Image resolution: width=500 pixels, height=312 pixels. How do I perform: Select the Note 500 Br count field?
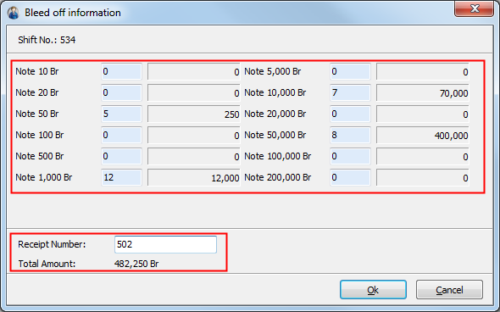click(x=121, y=156)
